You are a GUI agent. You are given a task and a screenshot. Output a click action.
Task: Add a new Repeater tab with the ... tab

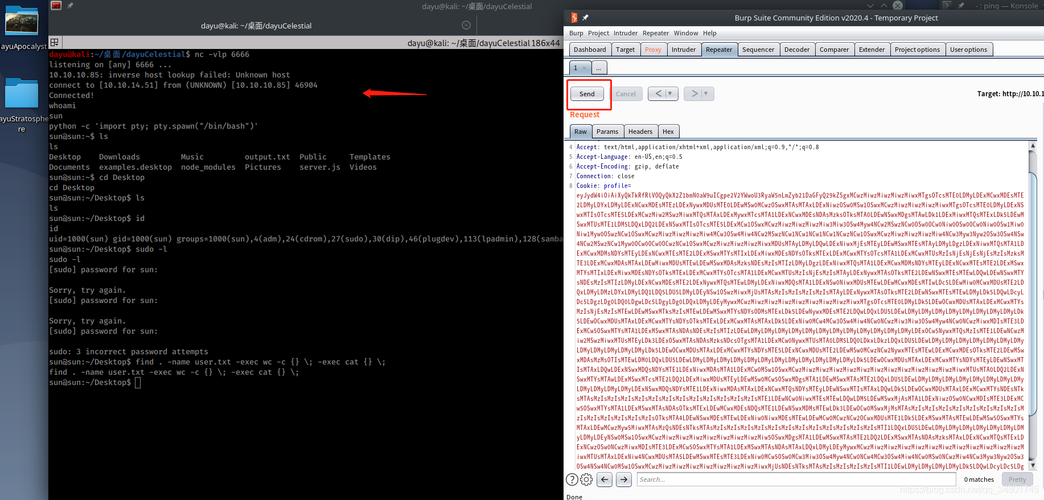599,68
